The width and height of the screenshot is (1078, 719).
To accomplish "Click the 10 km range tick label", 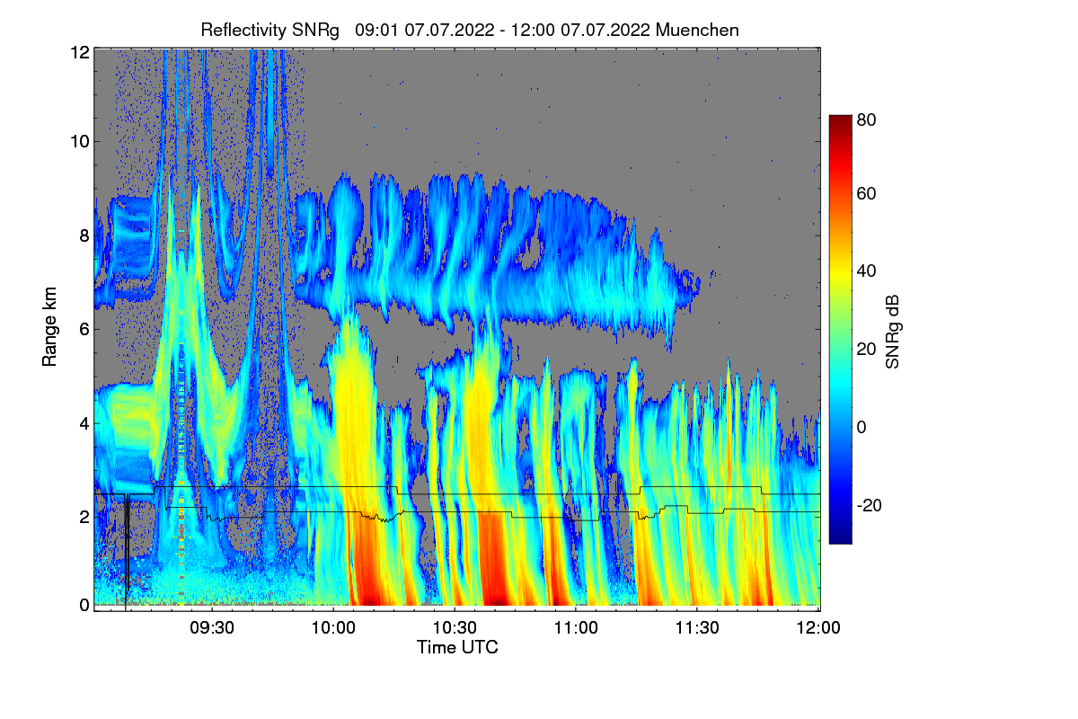I will [x=79, y=141].
